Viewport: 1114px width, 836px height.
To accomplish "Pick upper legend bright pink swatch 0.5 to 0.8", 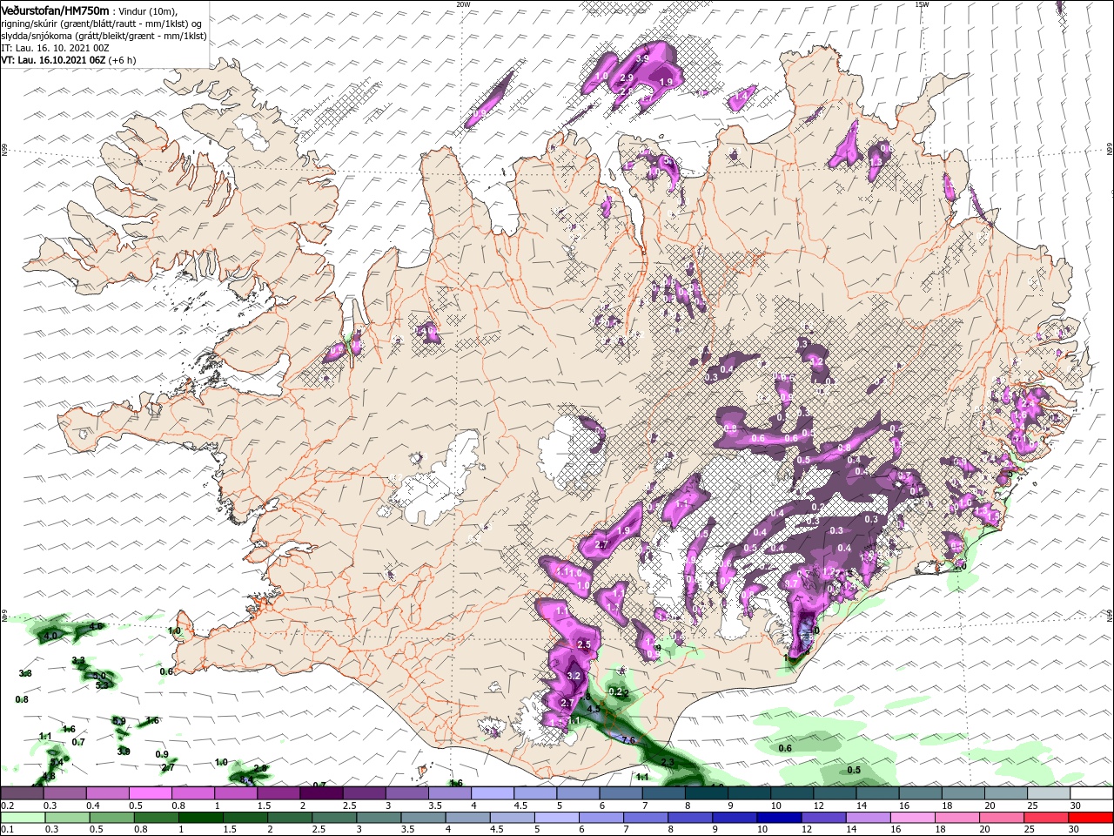I will (150, 792).
